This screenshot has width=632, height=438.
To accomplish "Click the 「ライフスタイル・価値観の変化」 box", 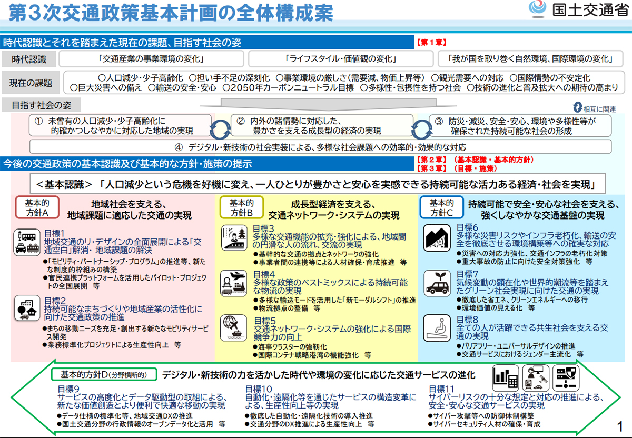I will [x=340, y=58].
